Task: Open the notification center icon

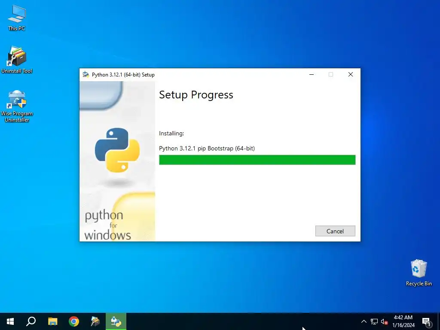Action: (426, 321)
